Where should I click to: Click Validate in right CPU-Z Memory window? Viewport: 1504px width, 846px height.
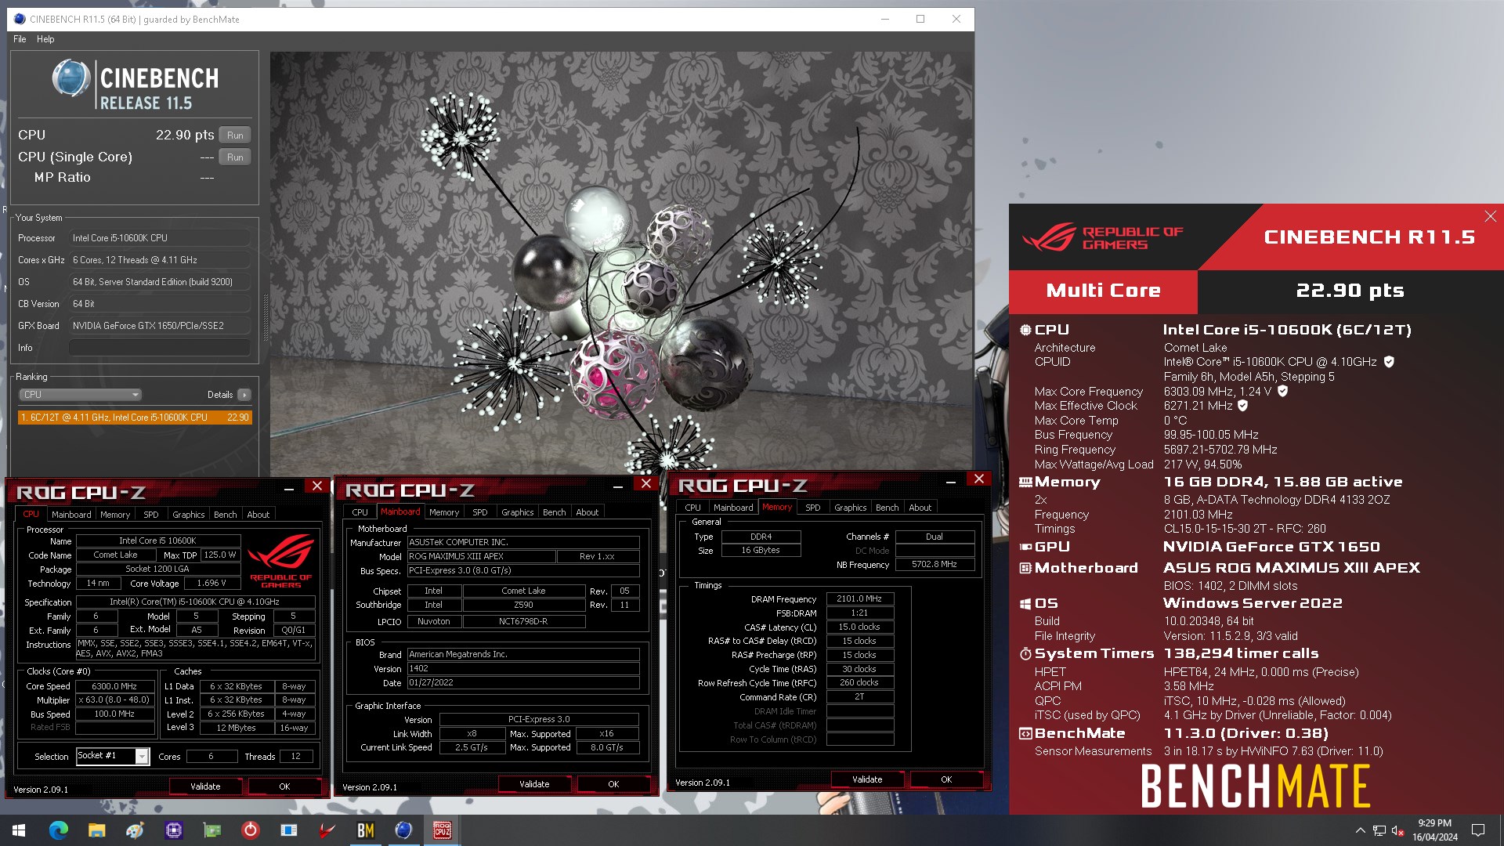pyautogui.click(x=867, y=779)
